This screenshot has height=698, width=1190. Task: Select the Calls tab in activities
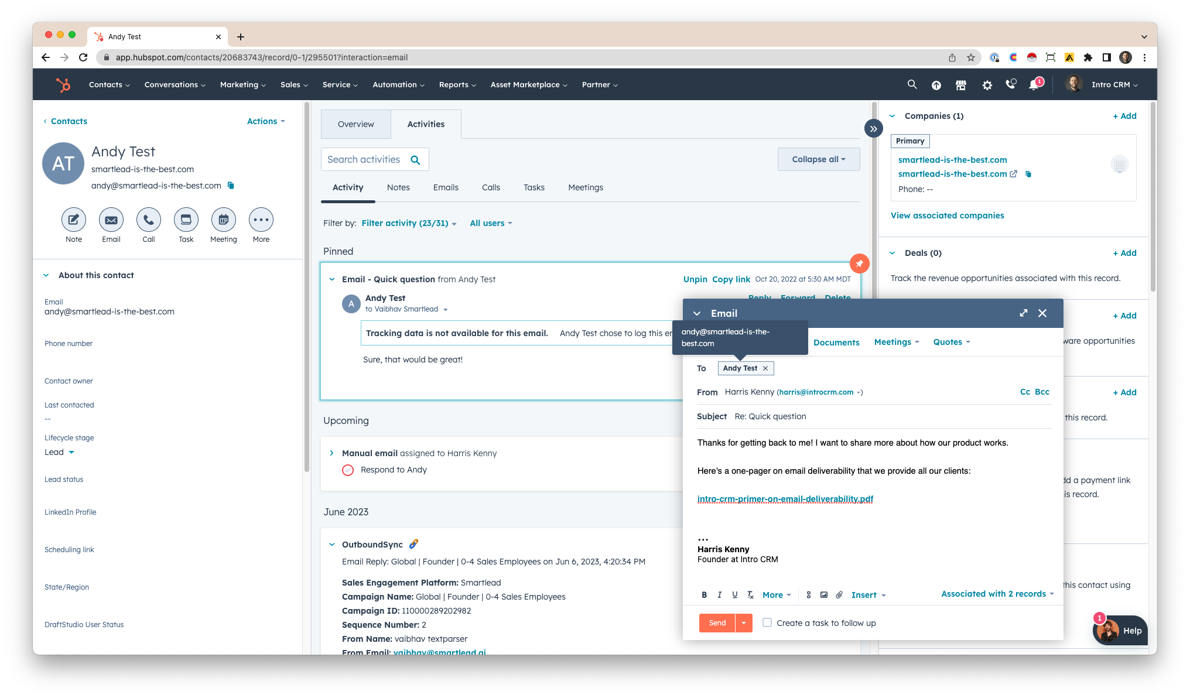(x=490, y=187)
